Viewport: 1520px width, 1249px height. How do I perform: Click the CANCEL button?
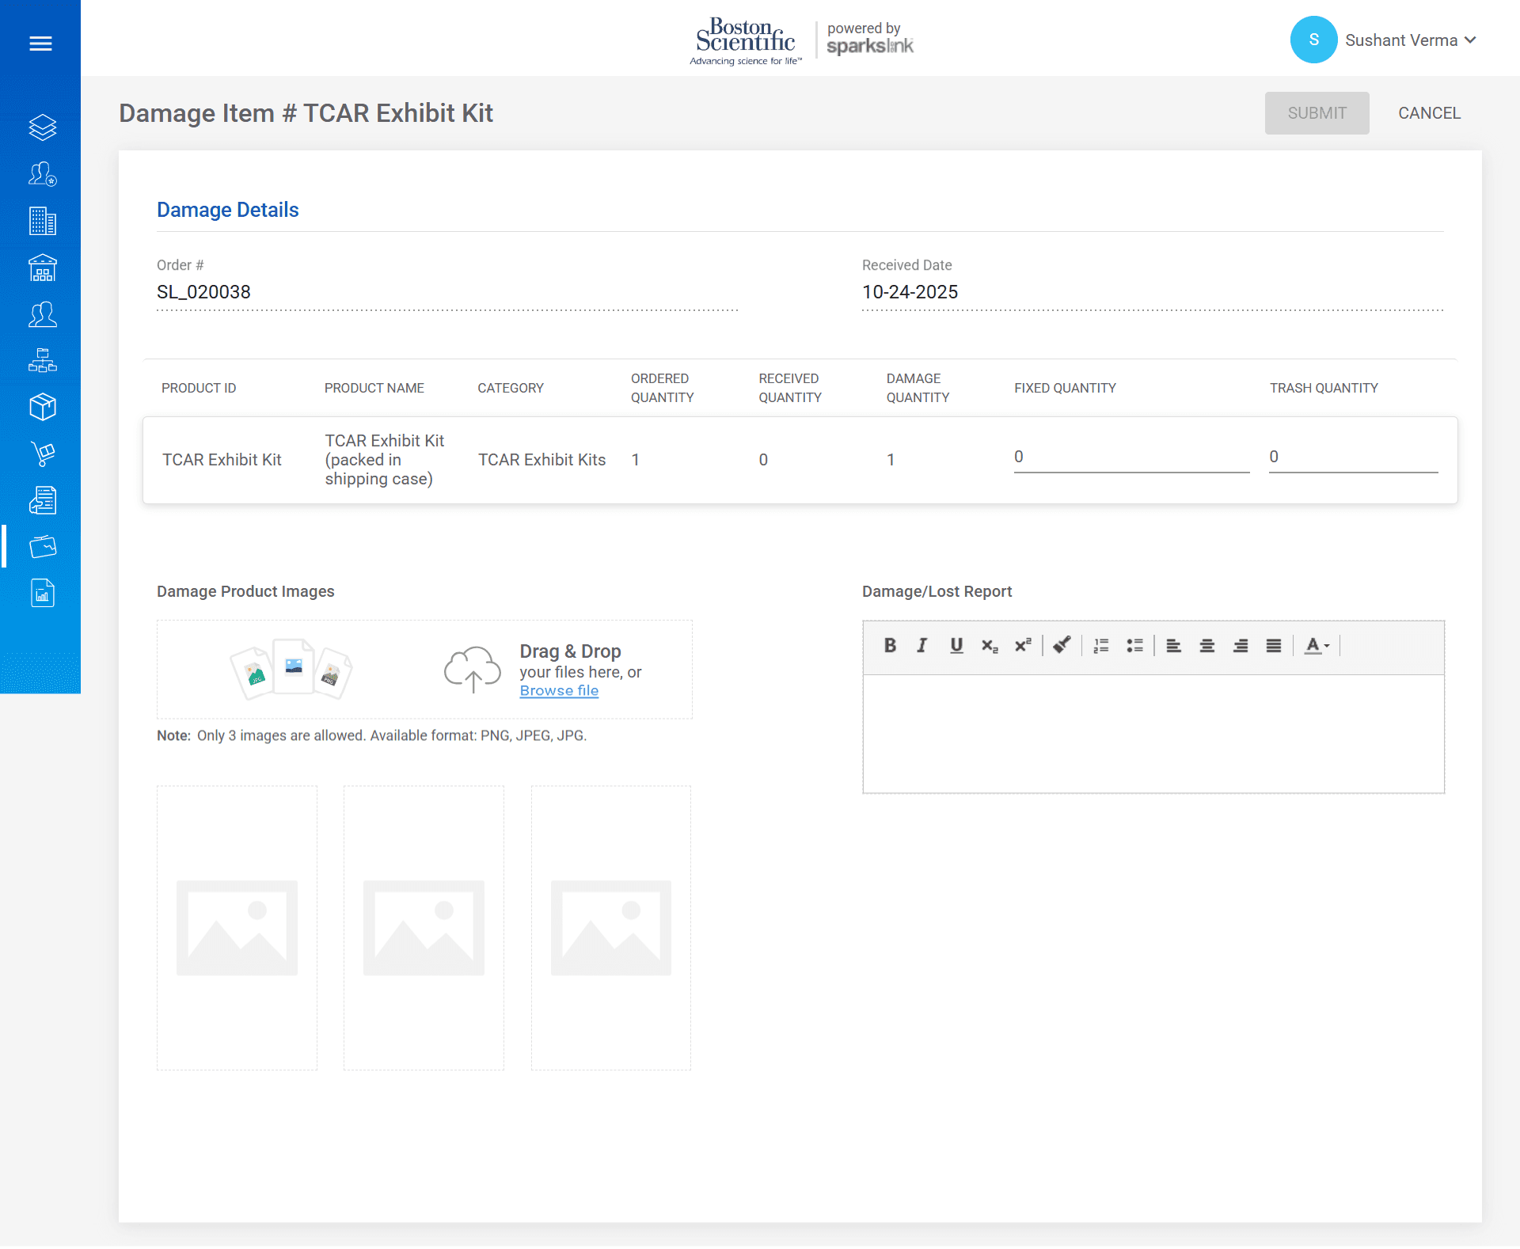coord(1429,113)
